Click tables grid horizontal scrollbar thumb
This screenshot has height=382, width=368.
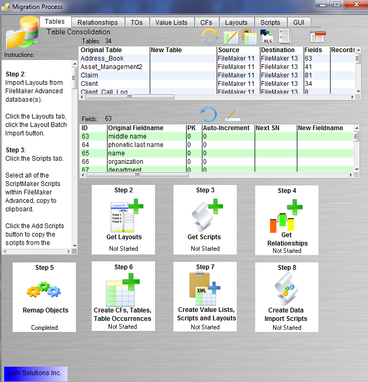pos(130,97)
